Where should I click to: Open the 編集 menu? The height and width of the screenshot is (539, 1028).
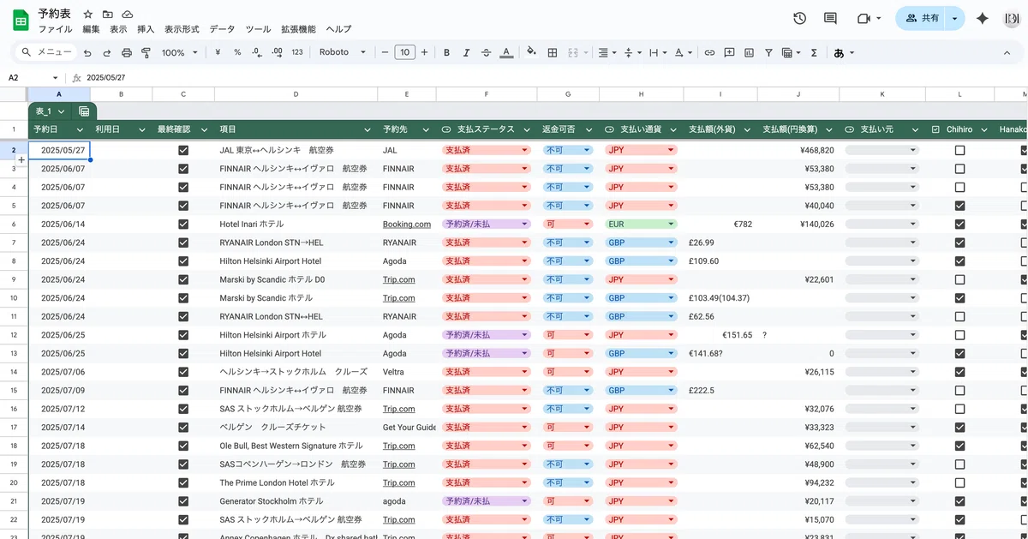92,29
